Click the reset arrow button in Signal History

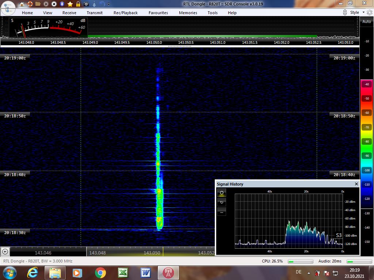pyautogui.click(x=222, y=202)
